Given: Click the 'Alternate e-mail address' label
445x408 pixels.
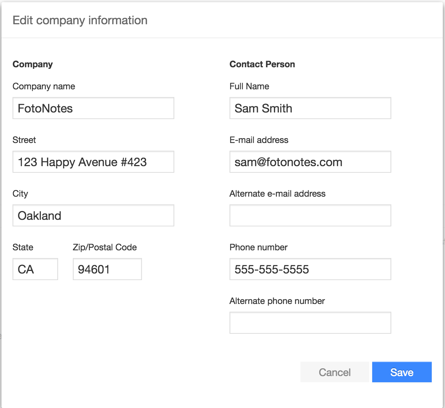Looking at the screenshot, I should coord(277,194).
